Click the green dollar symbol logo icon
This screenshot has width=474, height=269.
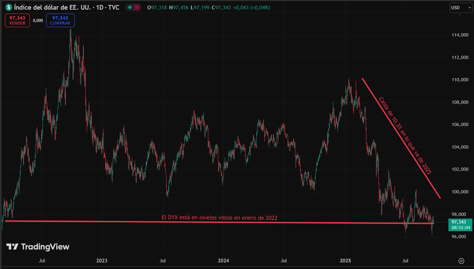pos(9,7)
